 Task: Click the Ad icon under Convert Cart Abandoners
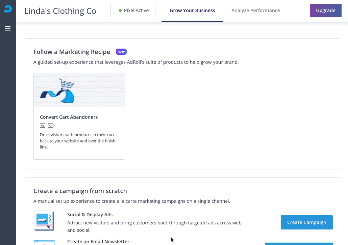(x=43, y=126)
